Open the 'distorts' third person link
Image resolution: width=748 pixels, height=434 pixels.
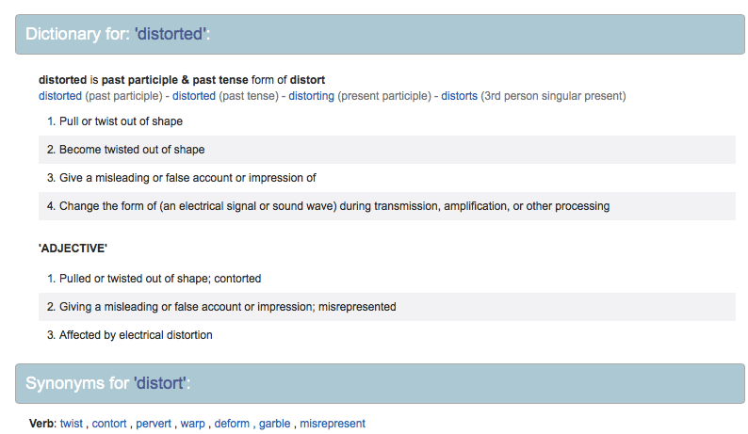459,96
